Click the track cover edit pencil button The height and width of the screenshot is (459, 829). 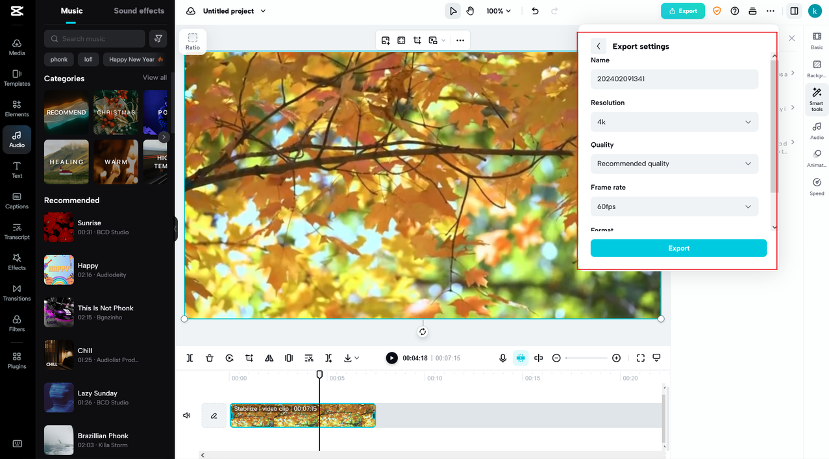pos(214,416)
